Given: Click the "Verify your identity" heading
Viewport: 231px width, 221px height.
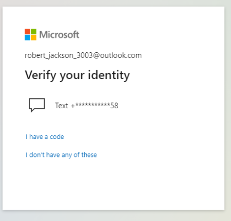Looking at the screenshot, I should [x=78, y=75].
